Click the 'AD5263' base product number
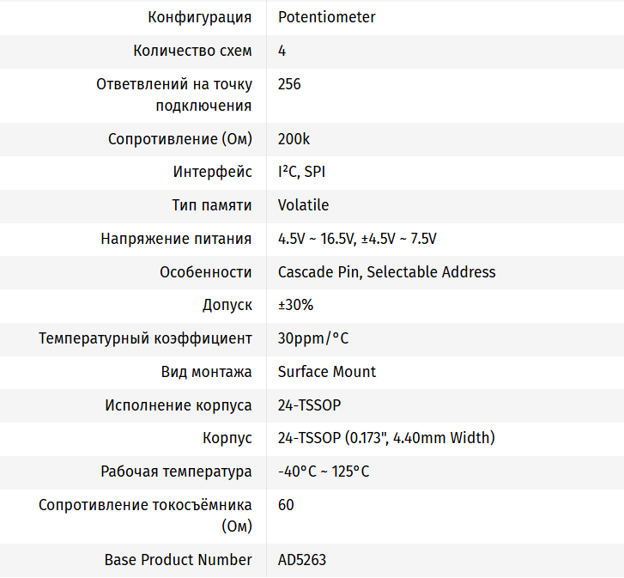This screenshot has width=624, height=578. coord(302,560)
